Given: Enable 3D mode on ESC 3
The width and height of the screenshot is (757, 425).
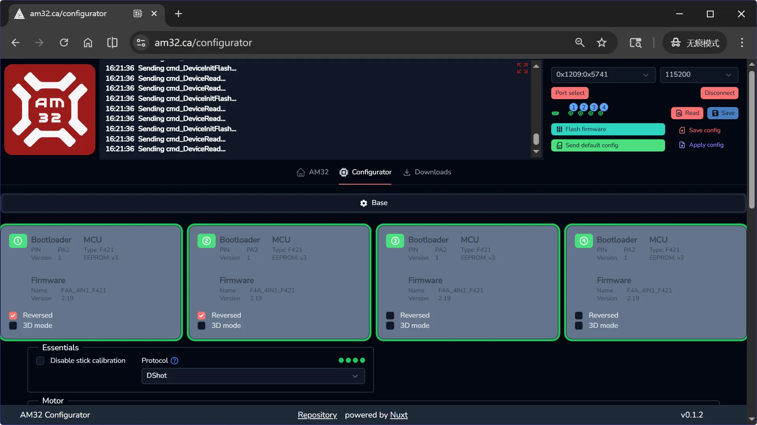Looking at the screenshot, I should click(390, 326).
